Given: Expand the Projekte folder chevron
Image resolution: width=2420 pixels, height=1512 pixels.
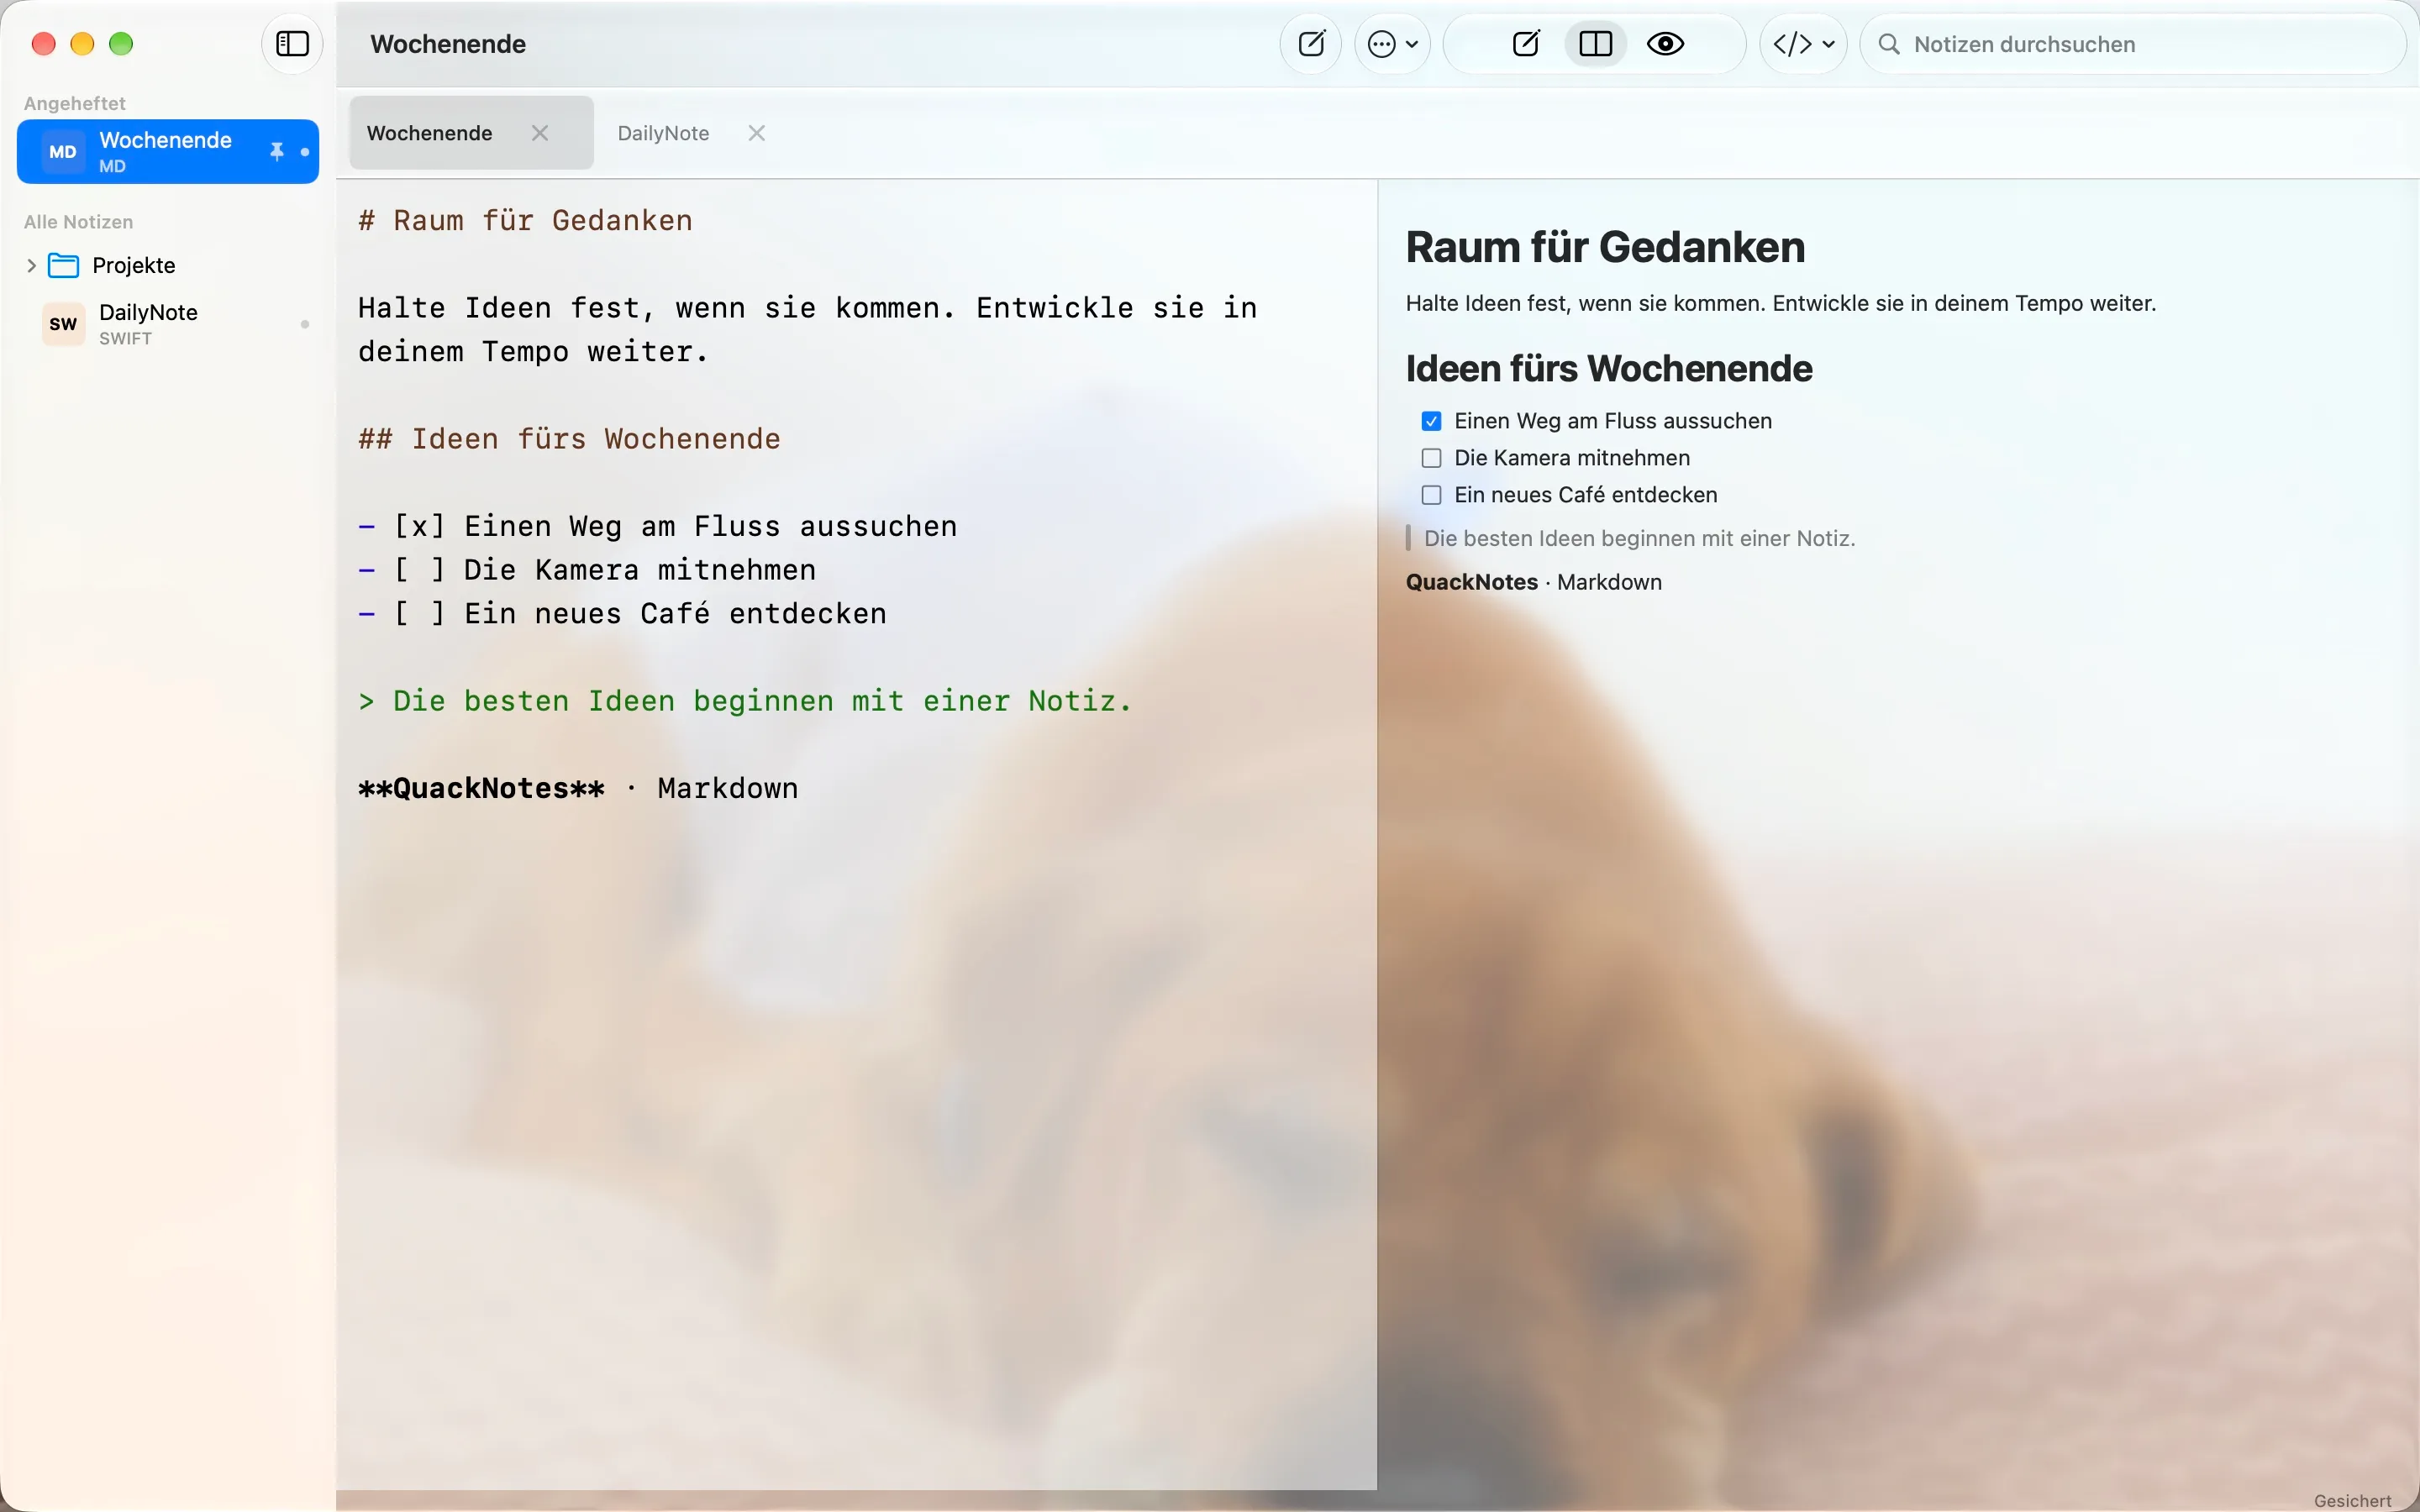Looking at the screenshot, I should tap(31, 265).
